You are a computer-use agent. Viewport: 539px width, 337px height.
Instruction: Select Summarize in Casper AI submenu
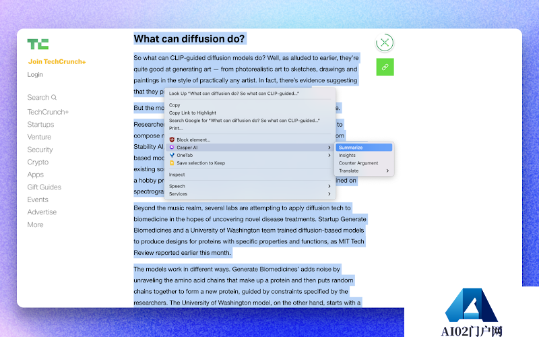click(364, 147)
